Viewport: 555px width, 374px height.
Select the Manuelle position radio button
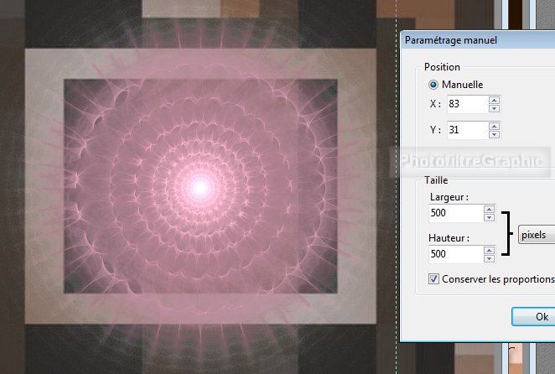(433, 84)
